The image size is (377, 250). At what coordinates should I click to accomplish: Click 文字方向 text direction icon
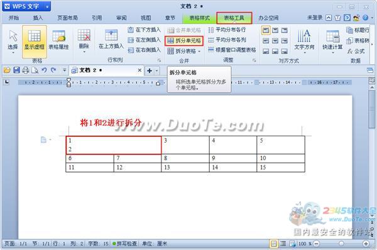pyautogui.click(x=304, y=36)
